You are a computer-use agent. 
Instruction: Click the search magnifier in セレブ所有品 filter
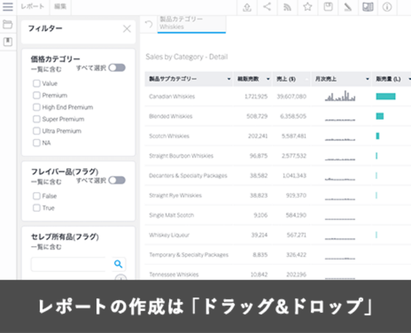pyautogui.click(x=118, y=264)
